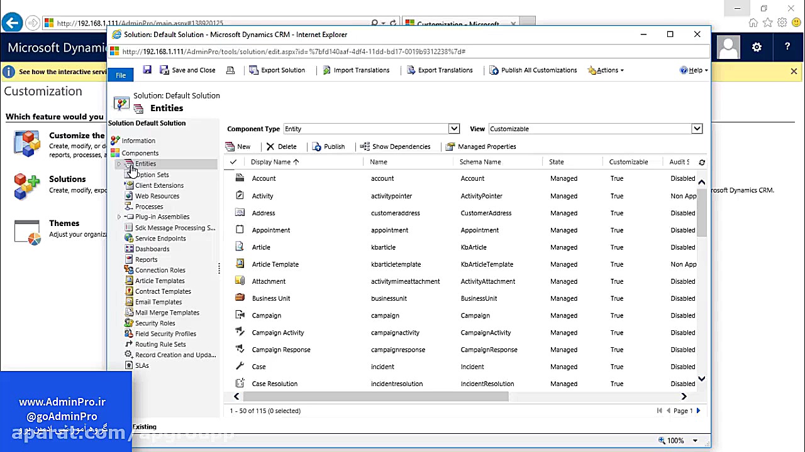Click the Business Unit entity row icon

(240, 298)
